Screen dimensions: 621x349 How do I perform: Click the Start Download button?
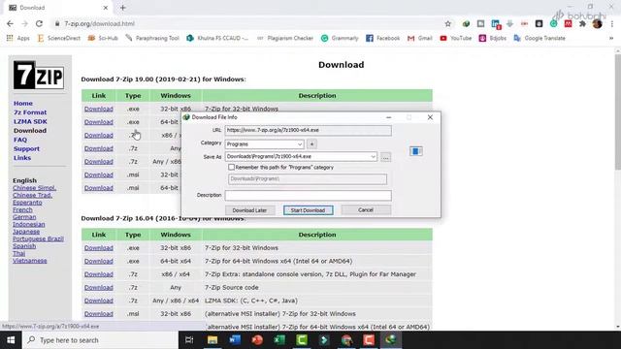pos(309,210)
